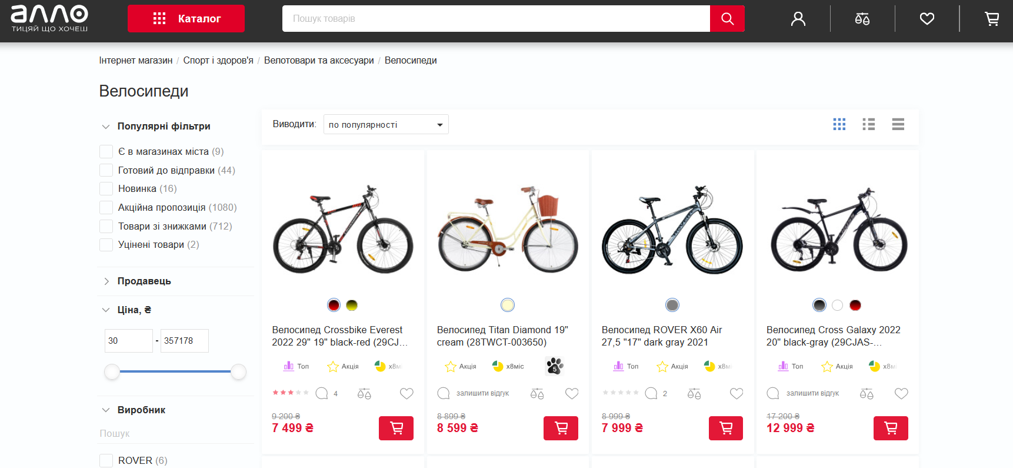Switch to grid view layout icon
Image resolution: width=1013 pixels, height=468 pixels.
coord(839,124)
